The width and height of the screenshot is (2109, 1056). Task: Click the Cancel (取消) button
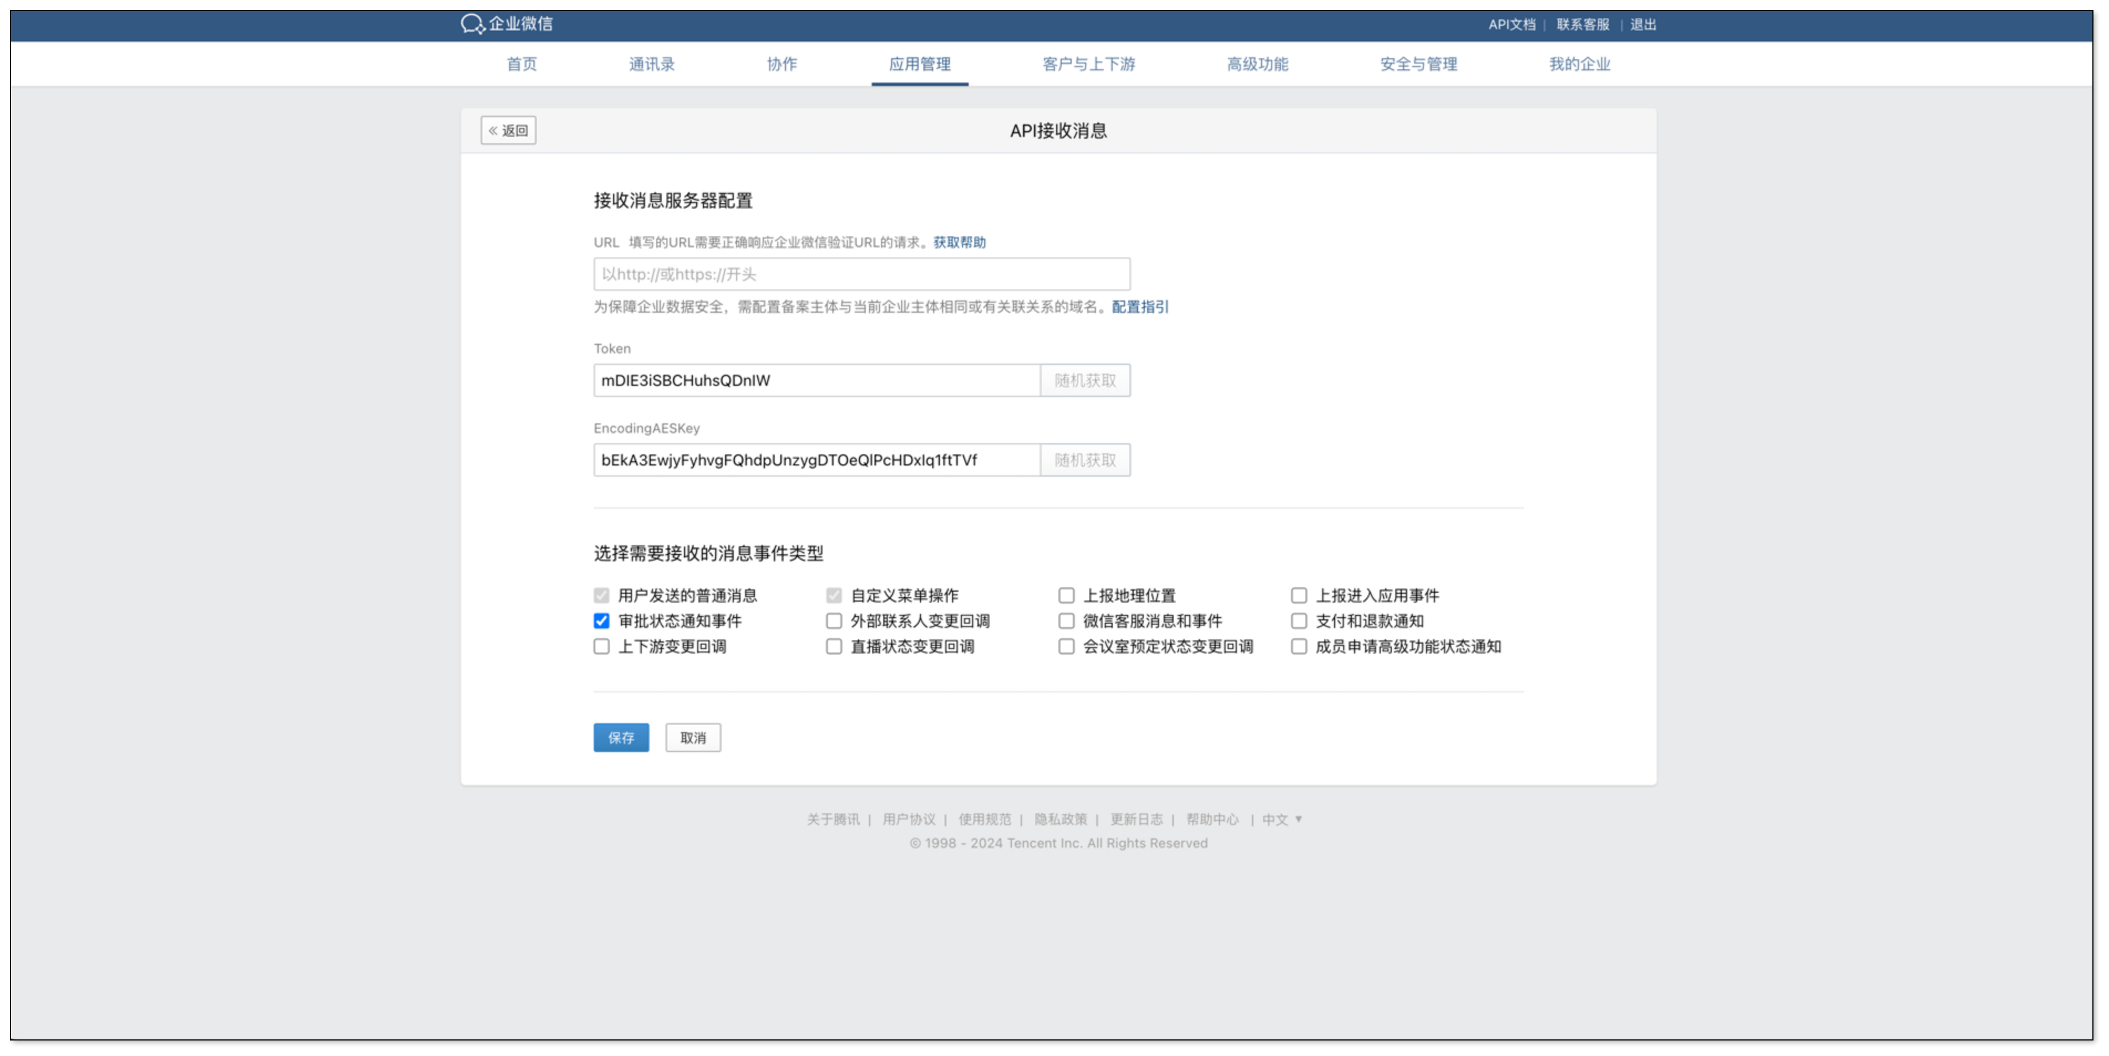pos(693,738)
